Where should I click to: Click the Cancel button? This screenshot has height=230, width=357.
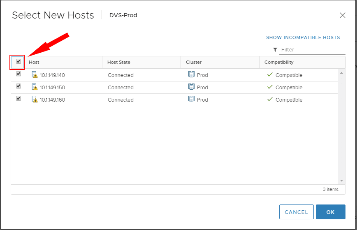(x=297, y=212)
